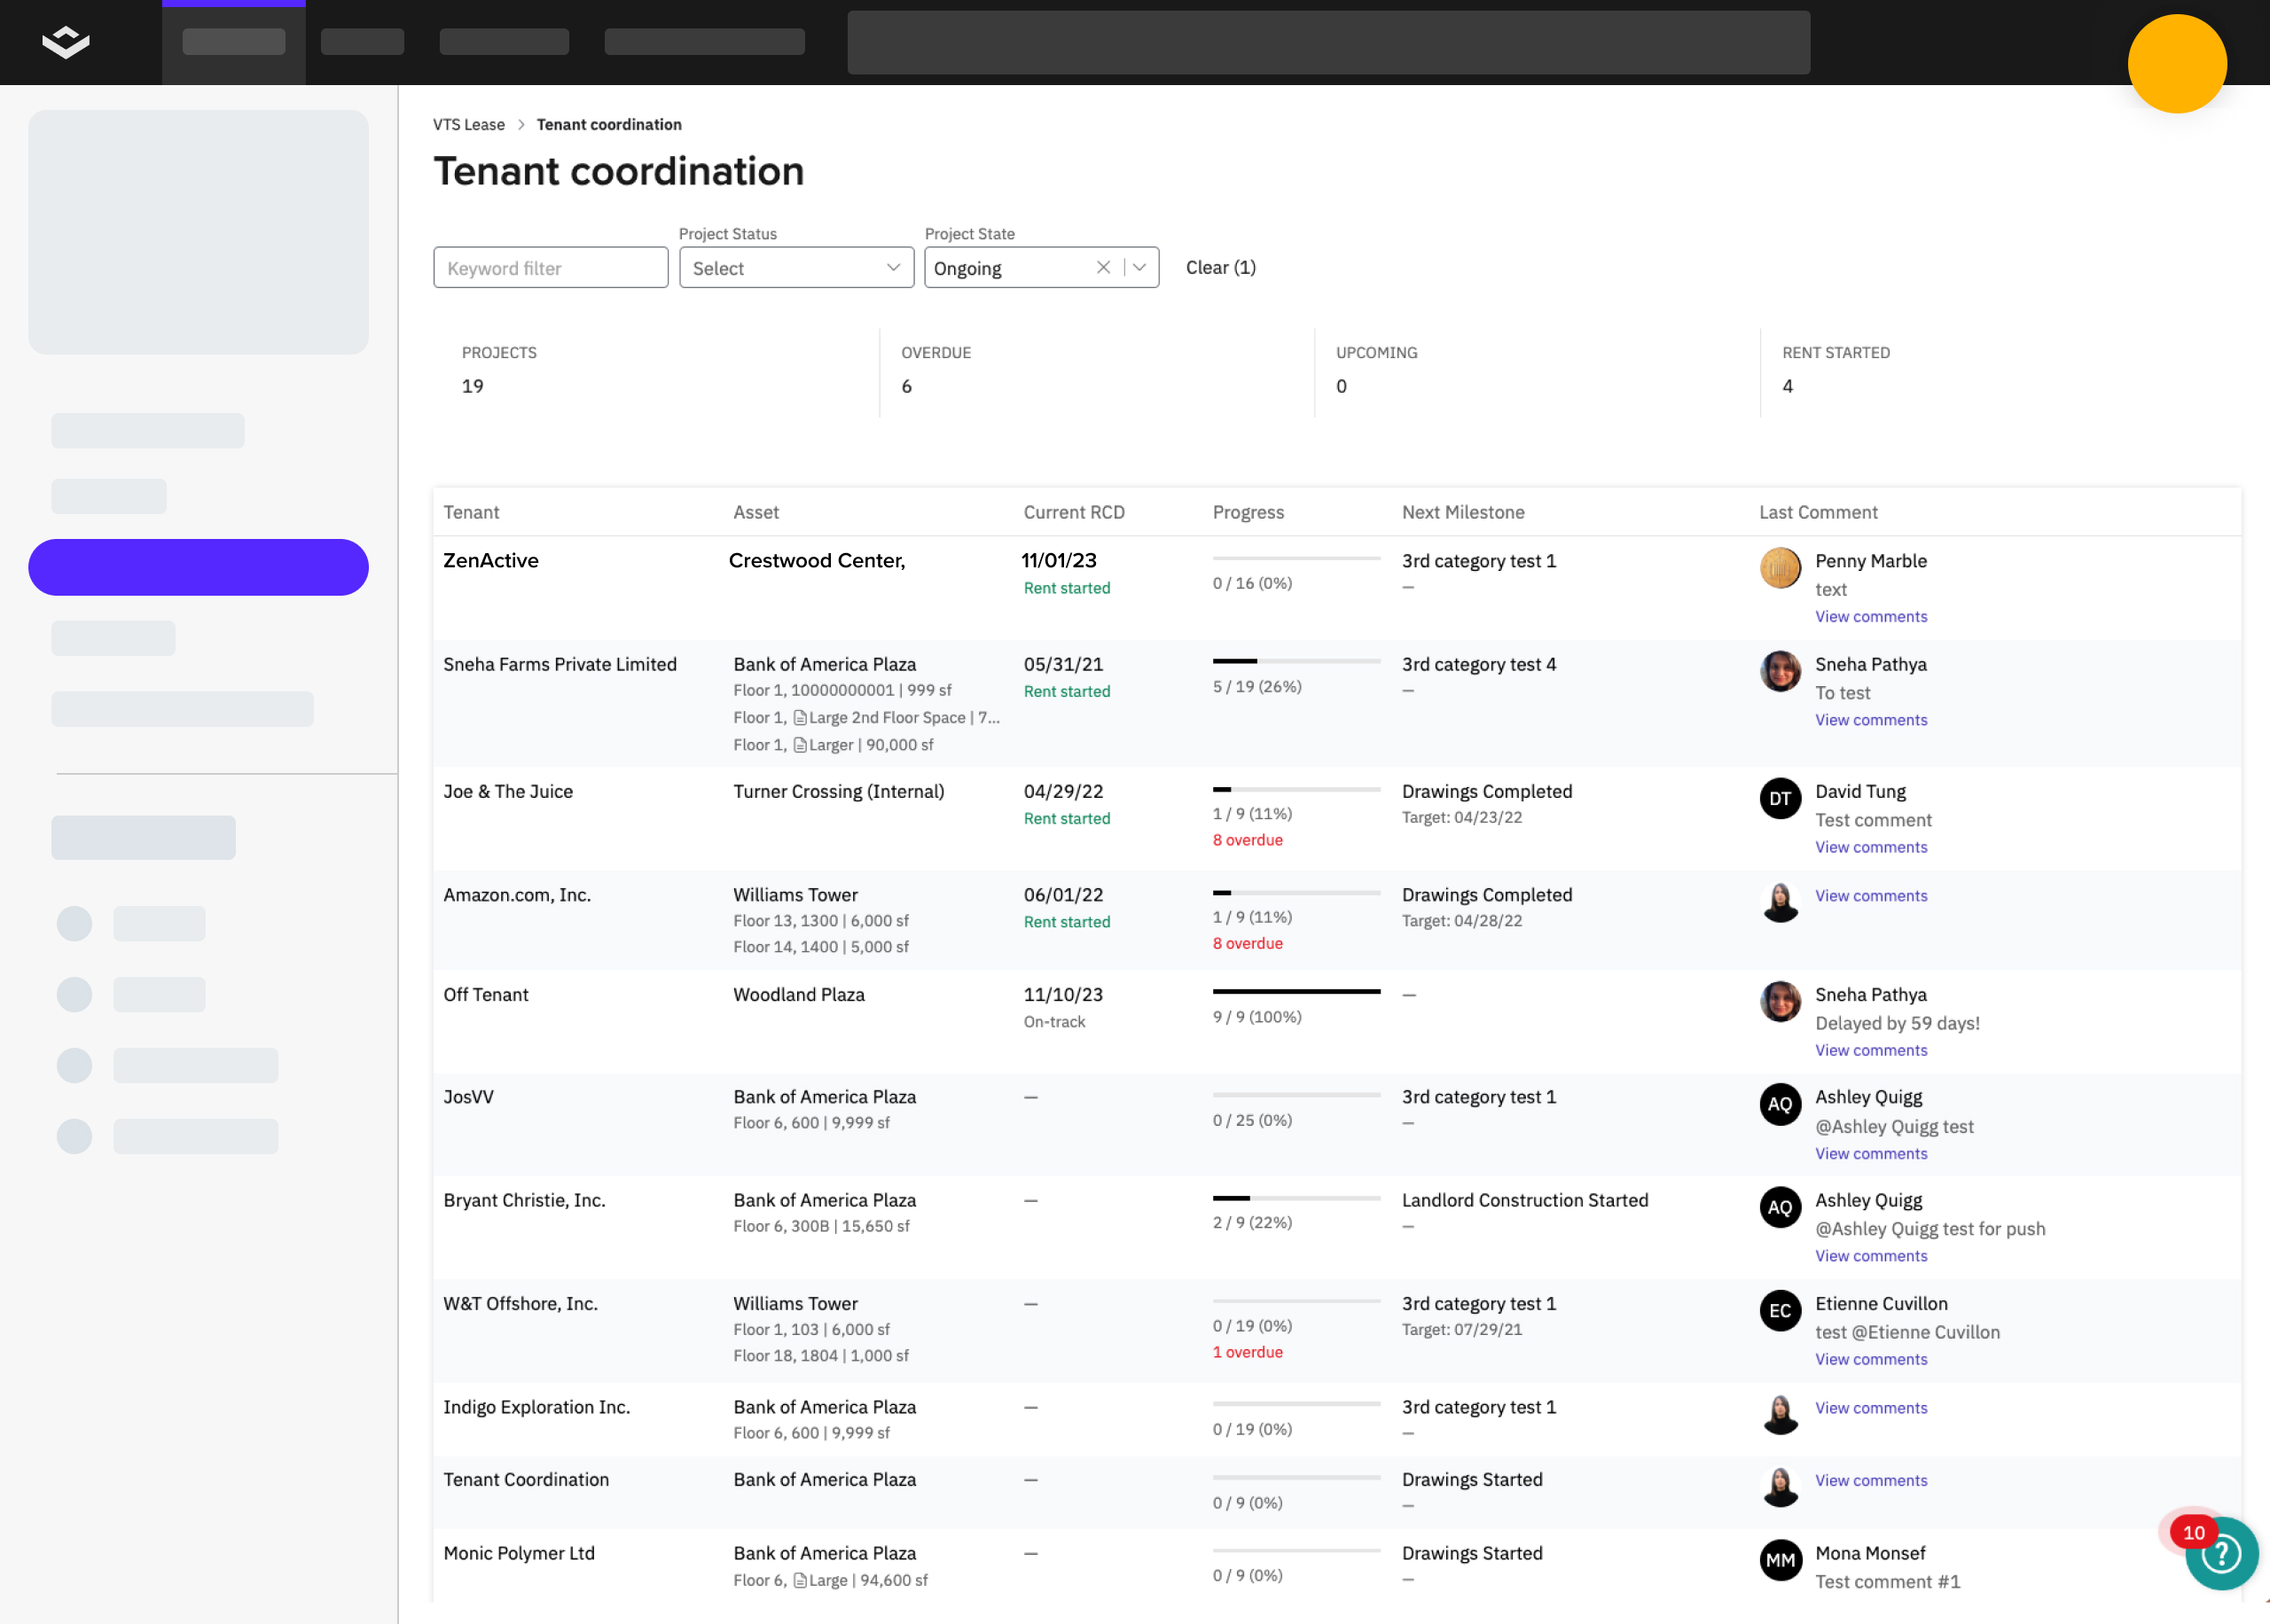View comments for Tenant Coordination row
Viewport: 2270px width, 1624px height.
pos(1871,1480)
